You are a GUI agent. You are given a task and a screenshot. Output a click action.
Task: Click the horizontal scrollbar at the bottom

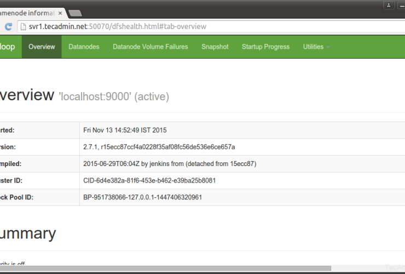click(164, 269)
